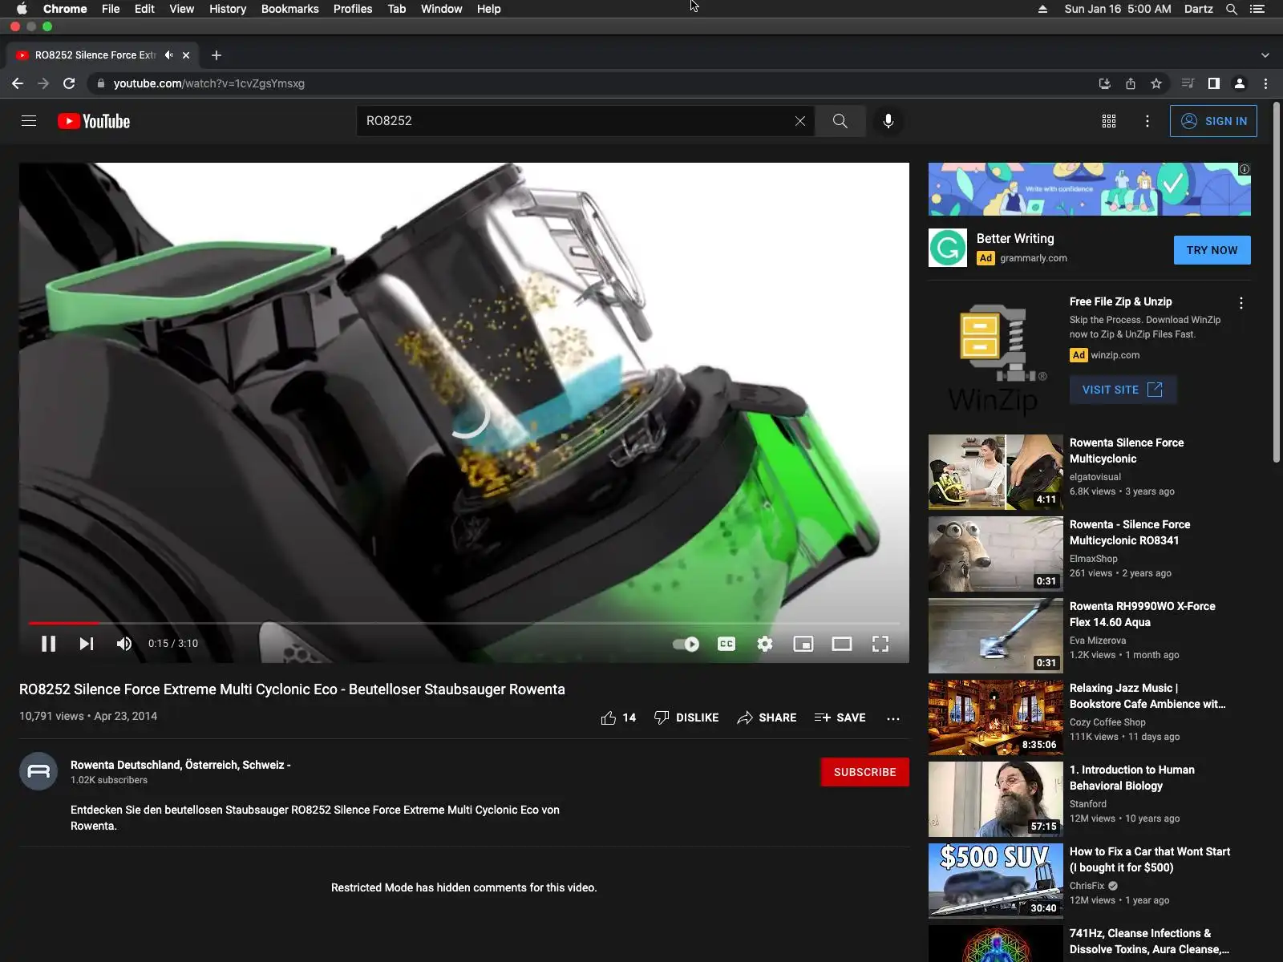This screenshot has height=962, width=1283.
Task: Open Rowenta Deutschland channel name link
Action: pos(180,765)
